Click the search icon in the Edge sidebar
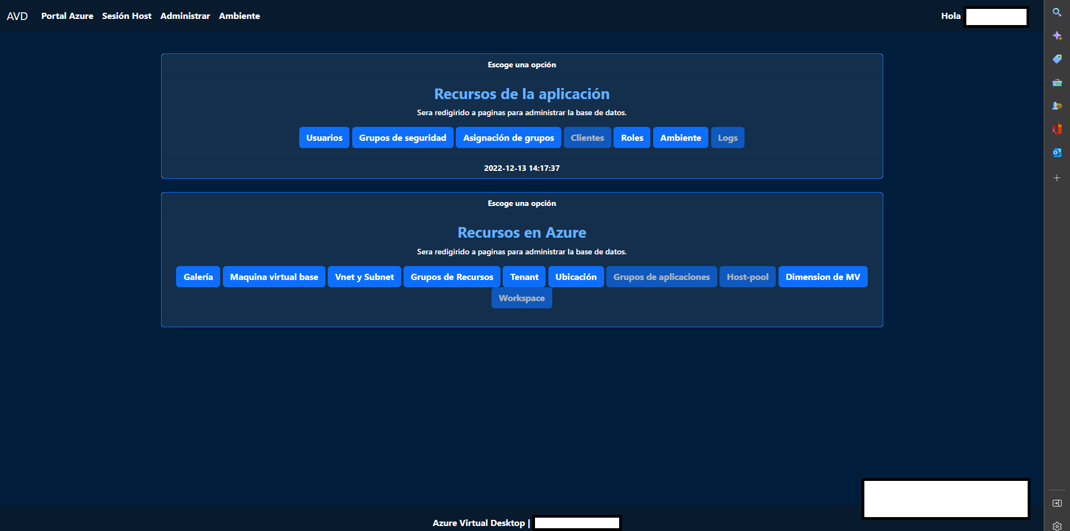 1057,12
